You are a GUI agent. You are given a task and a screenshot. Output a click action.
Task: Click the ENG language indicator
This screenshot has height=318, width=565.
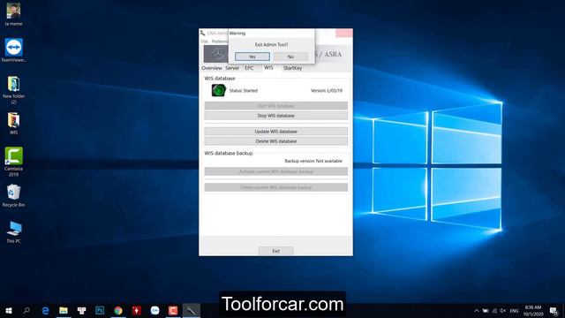514,310
